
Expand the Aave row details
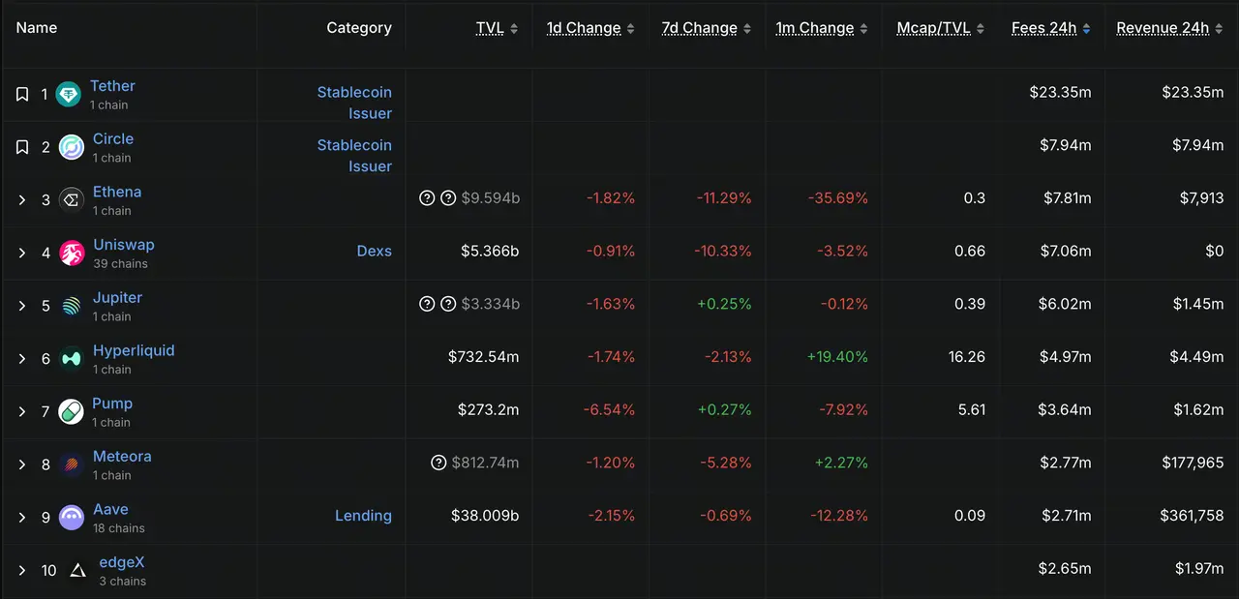click(x=22, y=517)
